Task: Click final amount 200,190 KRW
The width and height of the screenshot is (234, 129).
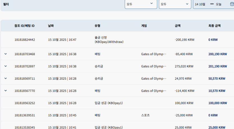Action: click(x=217, y=54)
